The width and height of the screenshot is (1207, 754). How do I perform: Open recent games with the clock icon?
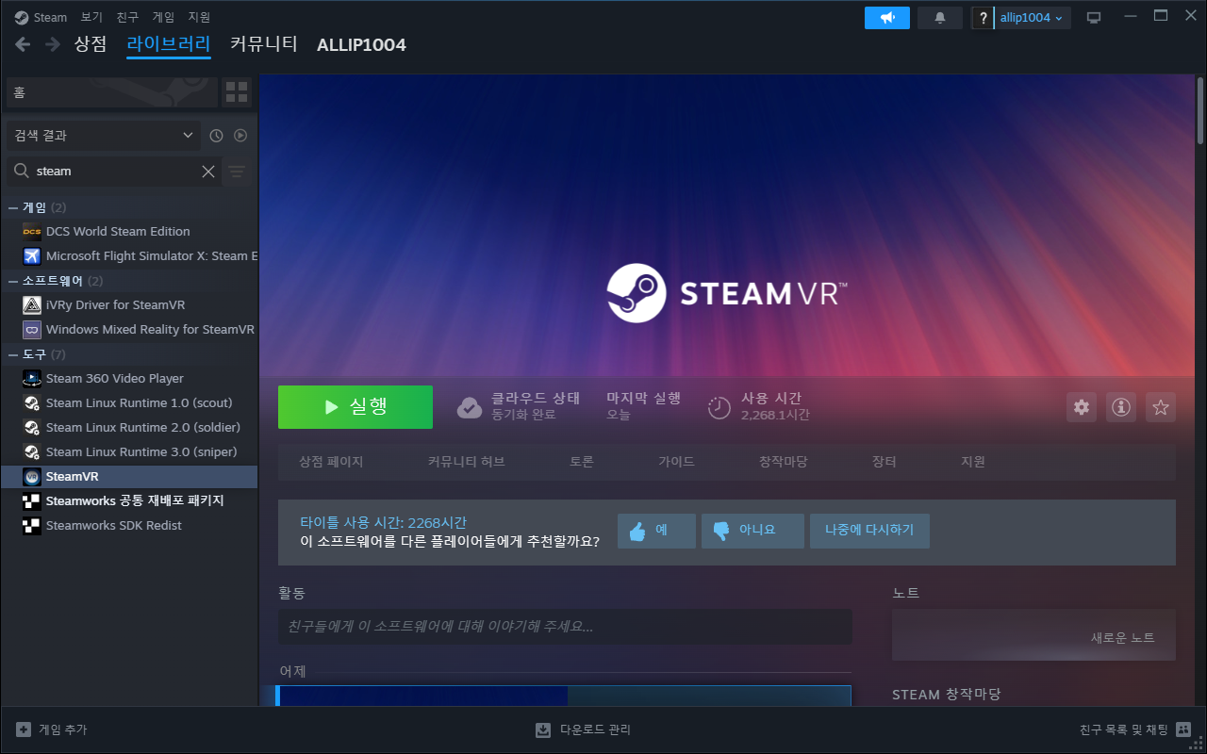click(x=215, y=135)
